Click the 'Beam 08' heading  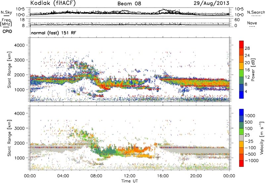129,4
